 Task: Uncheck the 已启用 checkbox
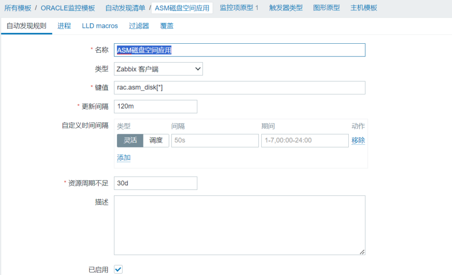click(x=118, y=269)
